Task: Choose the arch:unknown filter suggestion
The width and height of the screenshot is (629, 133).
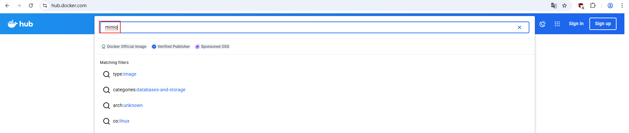Action: point(128,106)
